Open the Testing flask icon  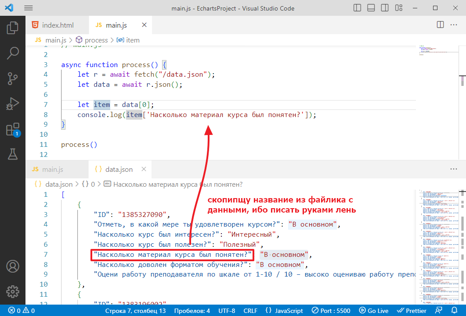(12, 154)
